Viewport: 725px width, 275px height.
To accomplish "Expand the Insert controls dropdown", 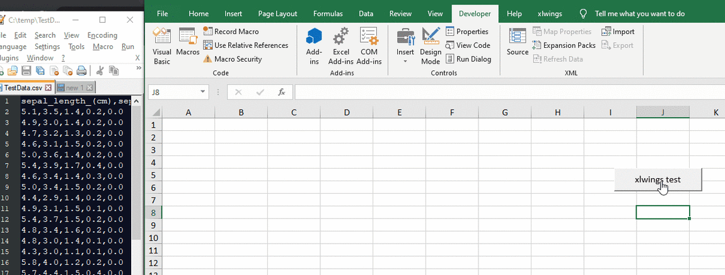I will point(405,46).
